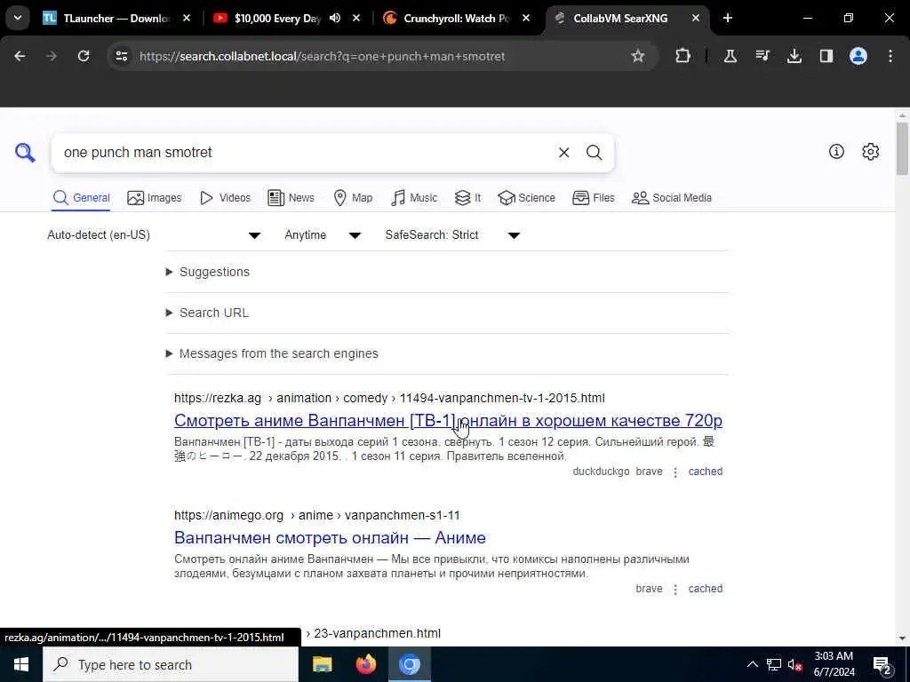Open rezka.ag Ванпанчмен [ТВ-1] result link

448,420
